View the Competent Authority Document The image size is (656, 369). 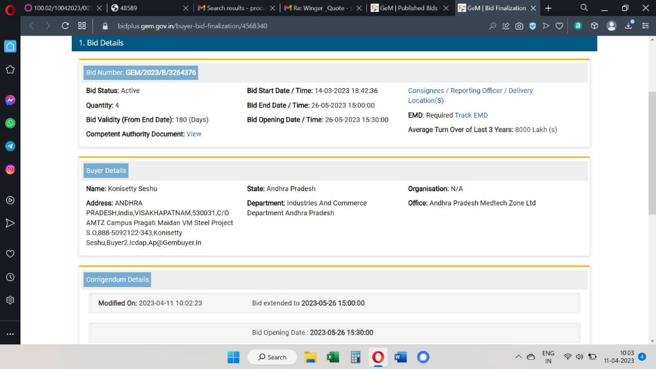pyautogui.click(x=194, y=134)
